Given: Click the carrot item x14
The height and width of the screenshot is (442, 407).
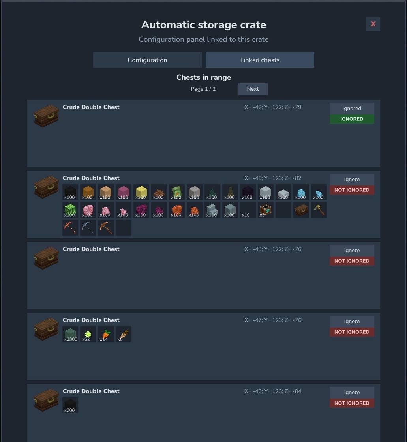Looking at the screenshot, I should coord(105,334).
